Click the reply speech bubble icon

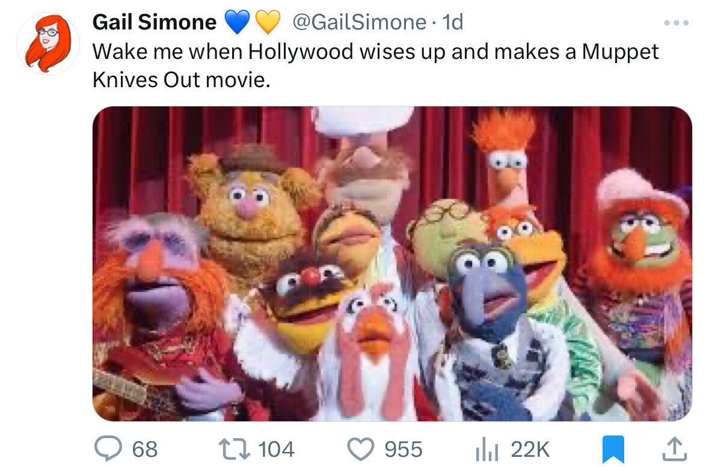click(x=108, y=448)
